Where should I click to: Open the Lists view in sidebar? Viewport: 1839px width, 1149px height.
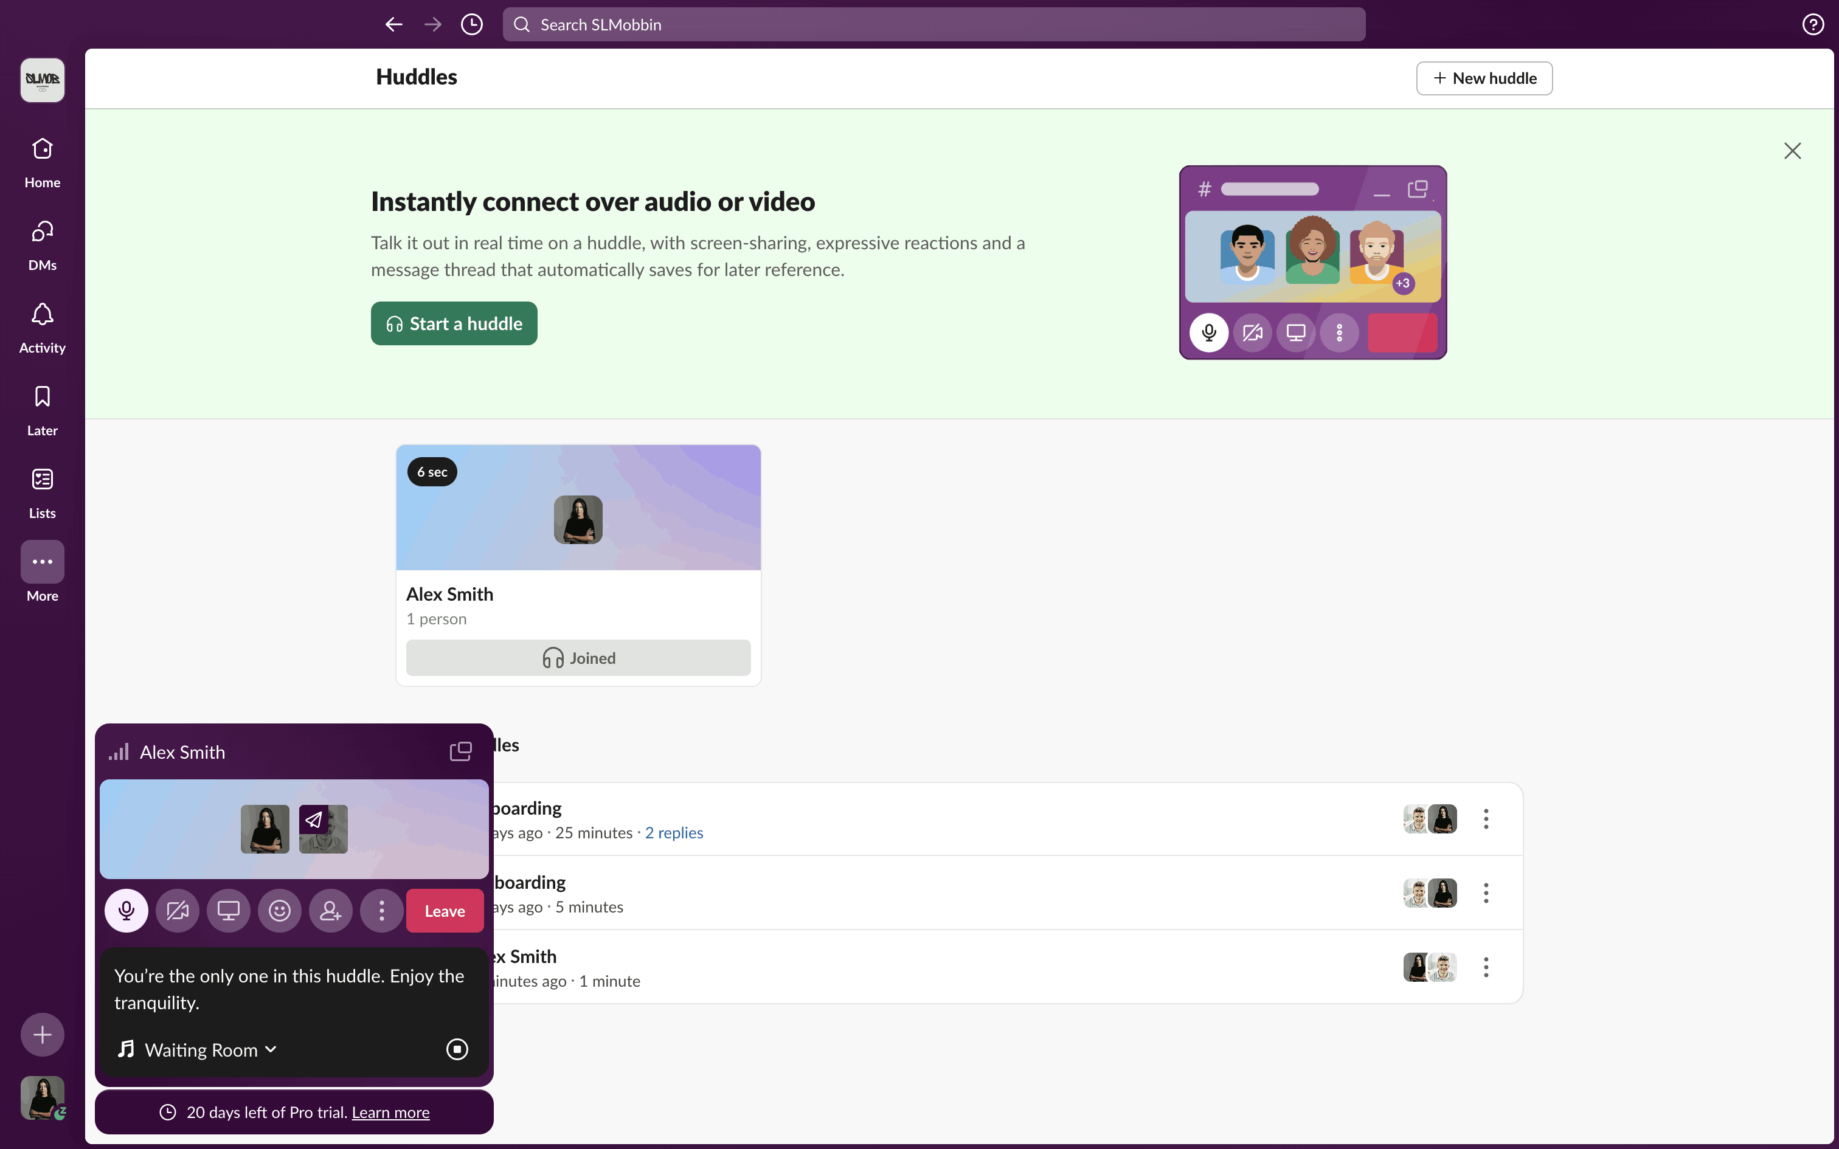(x=42, y=493)
